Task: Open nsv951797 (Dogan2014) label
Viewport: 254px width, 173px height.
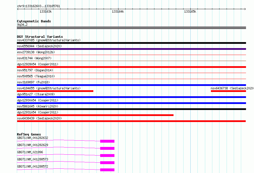Action: 35,70
